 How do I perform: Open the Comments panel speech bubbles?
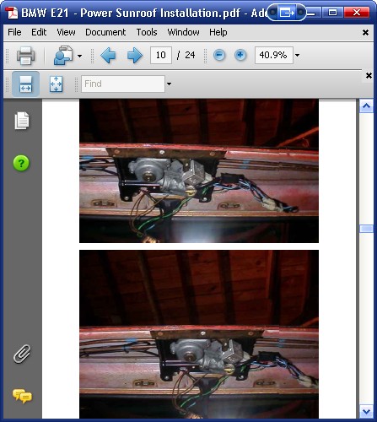(22, 396)
